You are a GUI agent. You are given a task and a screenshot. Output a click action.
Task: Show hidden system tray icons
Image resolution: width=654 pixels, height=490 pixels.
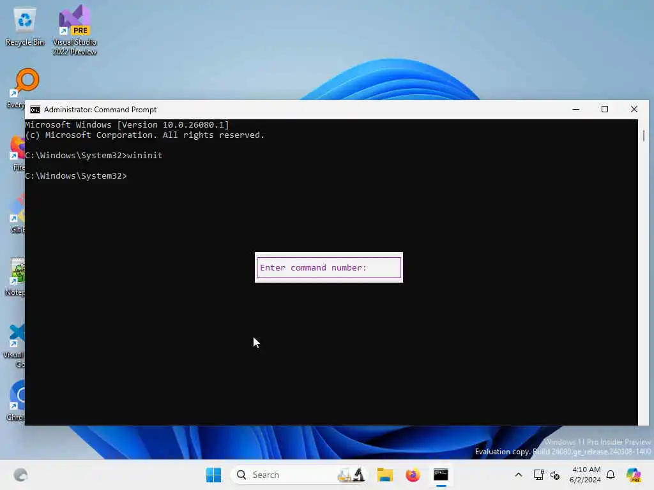519,475
